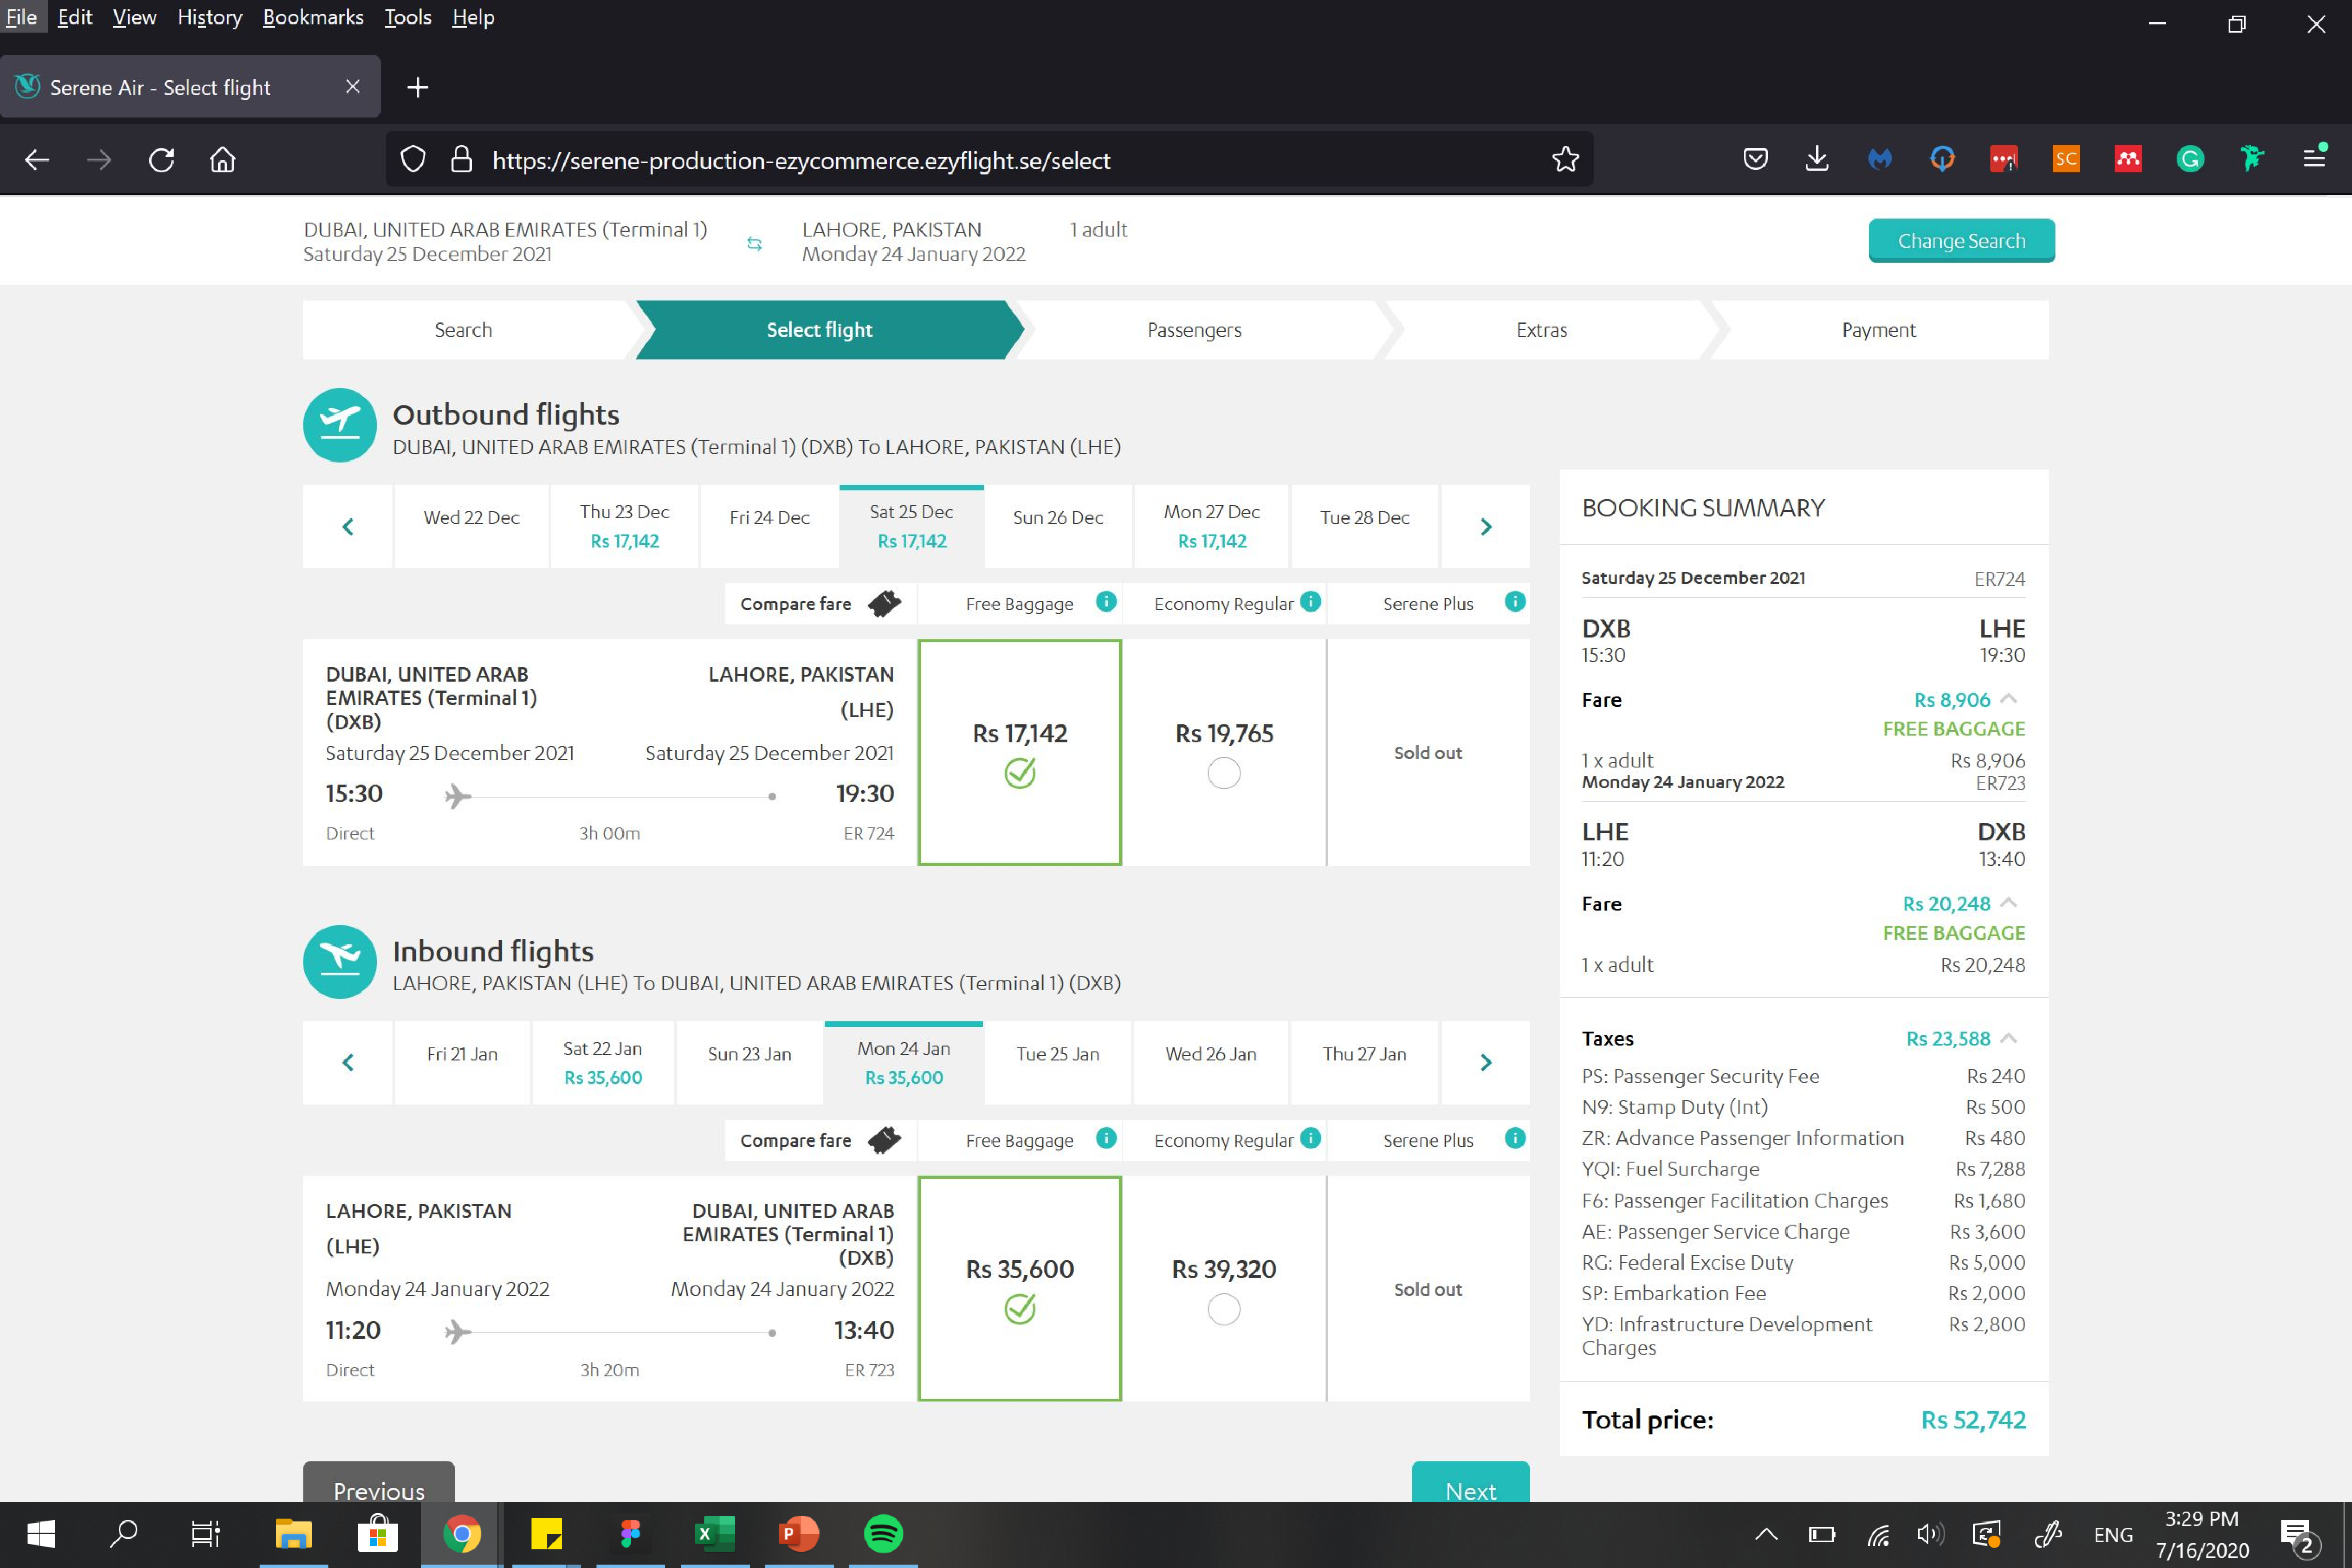This screenshot has width=2352, height=1568.
Task: Open tracking protection shield icon
Action: pos(413,159)
